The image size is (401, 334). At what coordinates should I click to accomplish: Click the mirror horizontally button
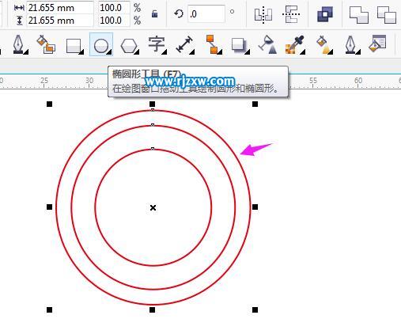pyautogui.click(x=263, y=14)
